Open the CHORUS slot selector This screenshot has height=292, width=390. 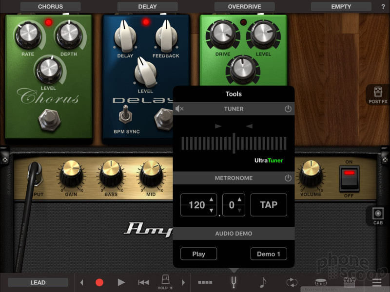tap(51, 6)
